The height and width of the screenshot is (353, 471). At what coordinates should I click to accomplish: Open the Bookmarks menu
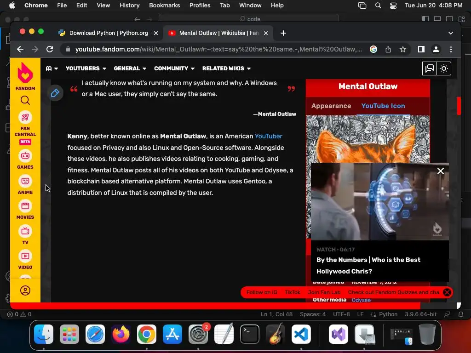tap(164, 6)
